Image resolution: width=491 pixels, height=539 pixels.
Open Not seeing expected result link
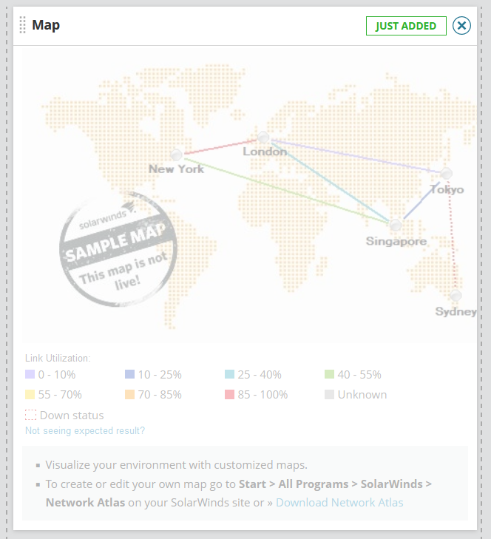pos(85,430)
